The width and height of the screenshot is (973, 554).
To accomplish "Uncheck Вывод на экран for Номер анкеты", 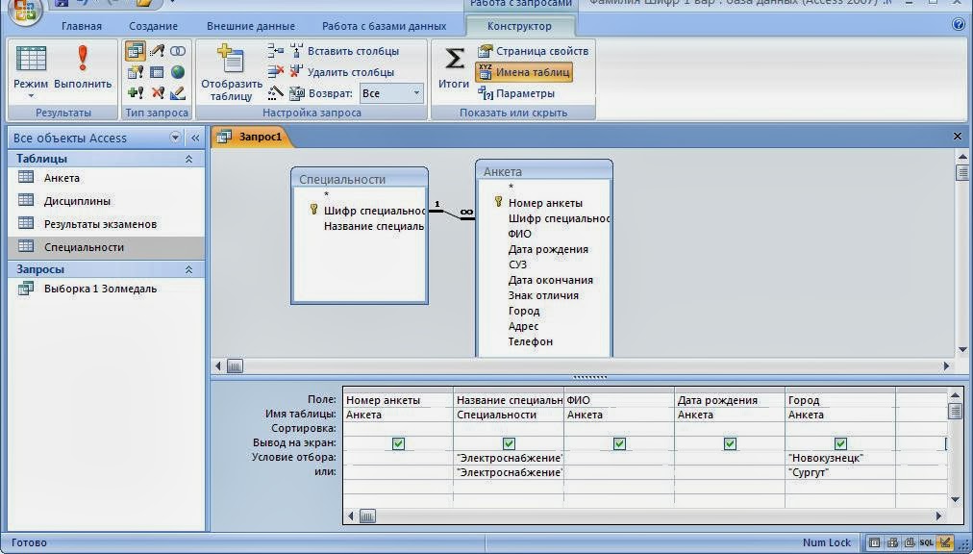I will click(398, 443).
